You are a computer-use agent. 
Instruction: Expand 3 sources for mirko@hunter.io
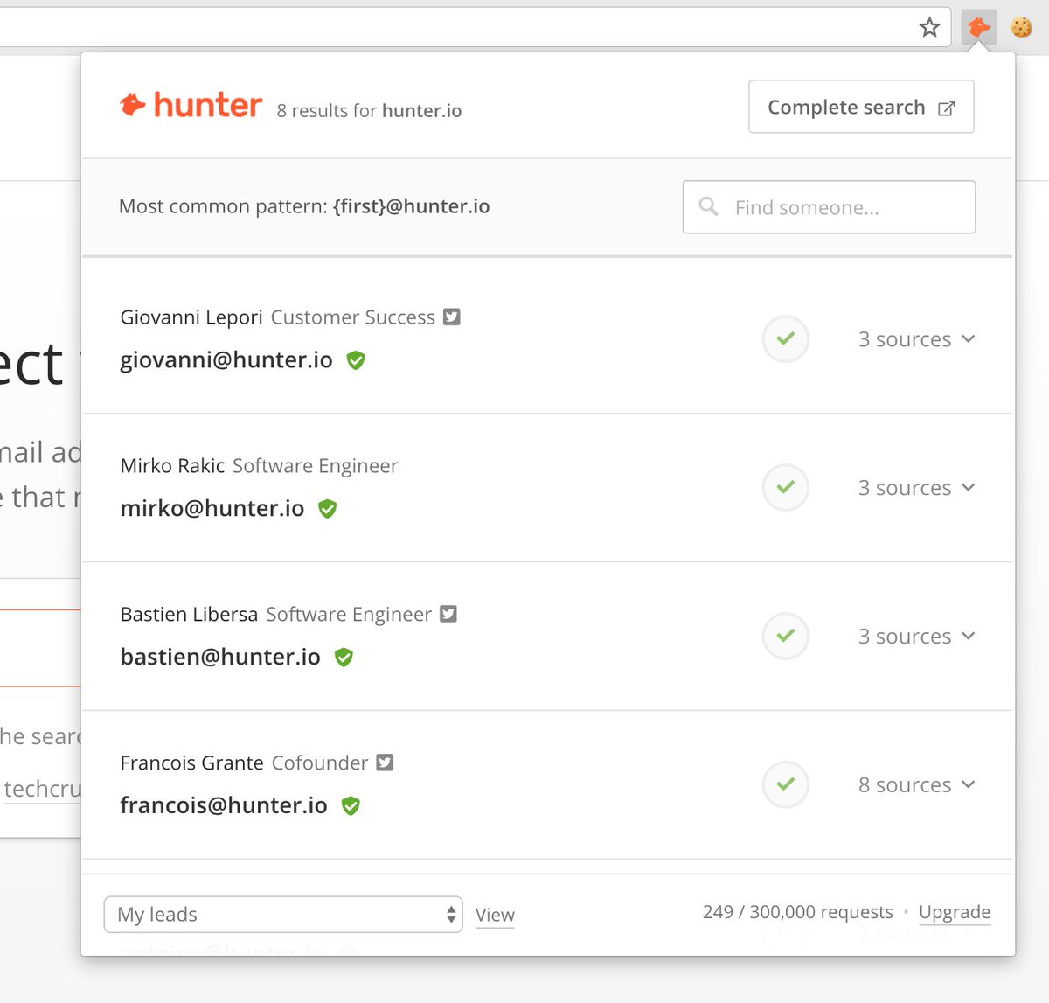[916, 488]
